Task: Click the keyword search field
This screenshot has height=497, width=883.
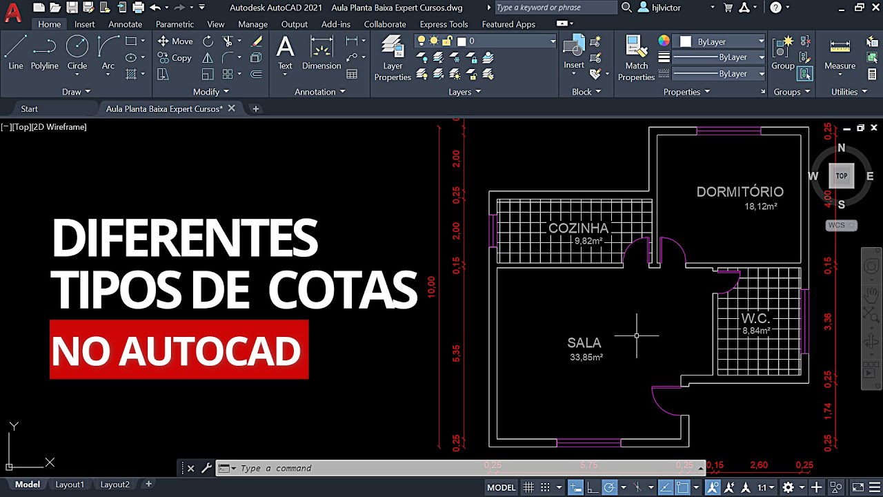Action: 555,8
